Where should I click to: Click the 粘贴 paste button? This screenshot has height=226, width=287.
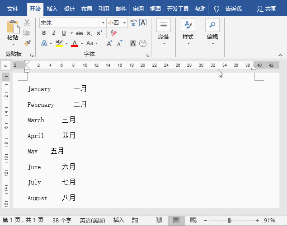13,32
